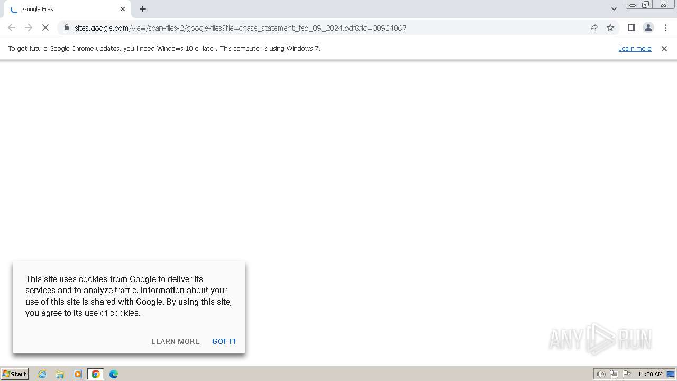Go forward to next page

pyautogui.click(x=29, y=28)
